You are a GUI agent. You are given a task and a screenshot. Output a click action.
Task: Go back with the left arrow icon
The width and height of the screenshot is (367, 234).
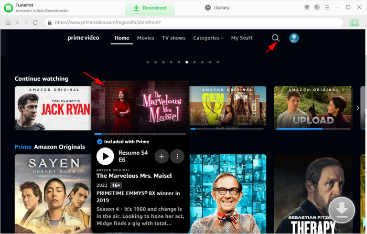pyautogui.click(x=17, y=23)
